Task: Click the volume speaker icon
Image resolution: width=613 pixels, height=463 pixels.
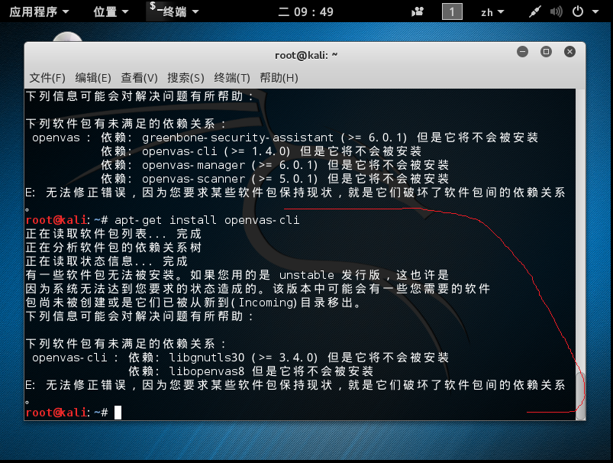Action: (x=556, y=11)
